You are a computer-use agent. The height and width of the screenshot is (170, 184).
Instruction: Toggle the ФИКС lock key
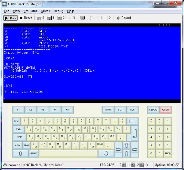34,154
